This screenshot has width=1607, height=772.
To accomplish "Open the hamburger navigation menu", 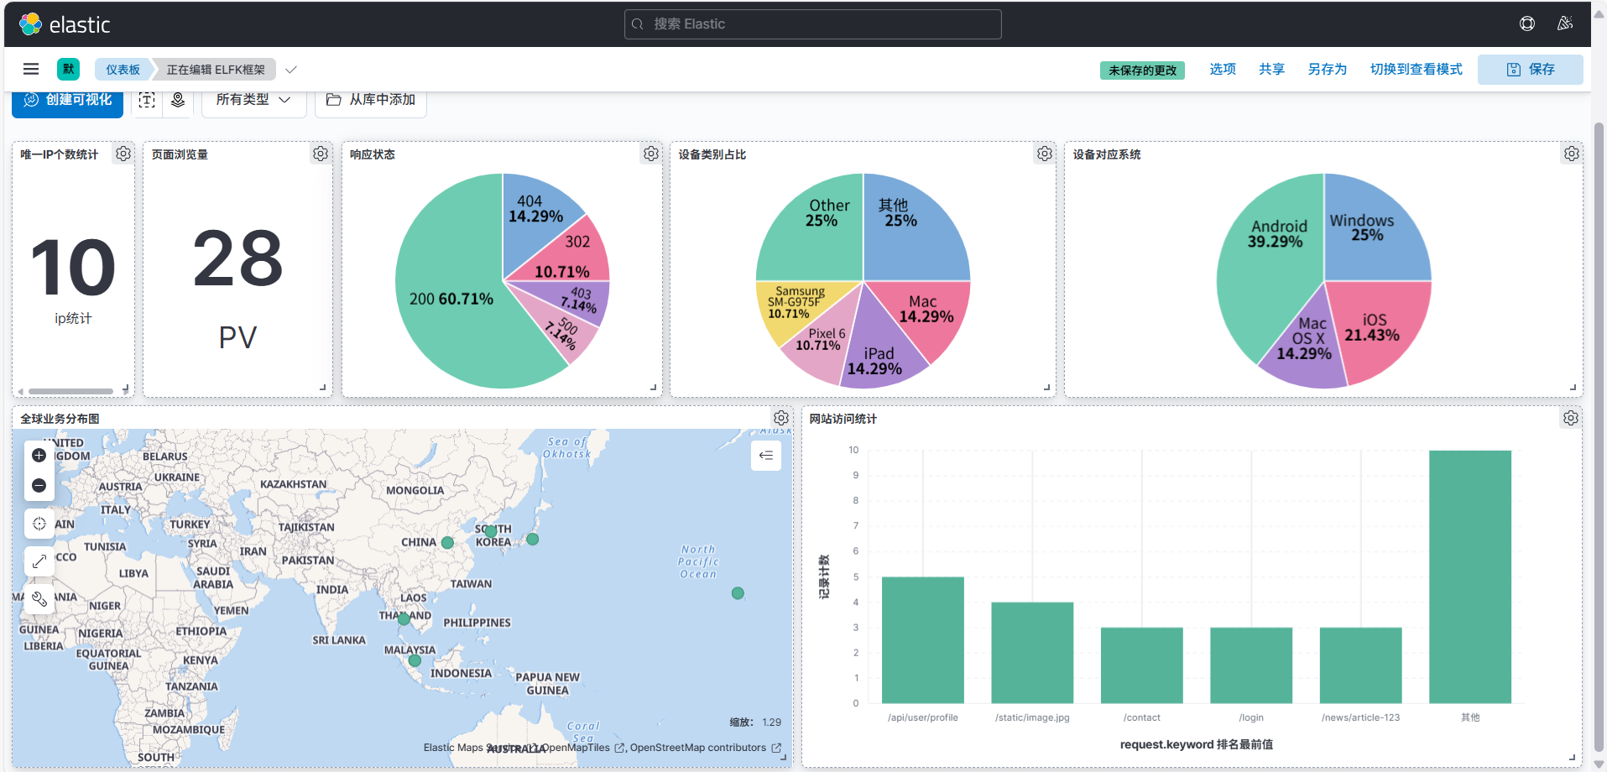I will pyautogui.click(x=31, y=70).
